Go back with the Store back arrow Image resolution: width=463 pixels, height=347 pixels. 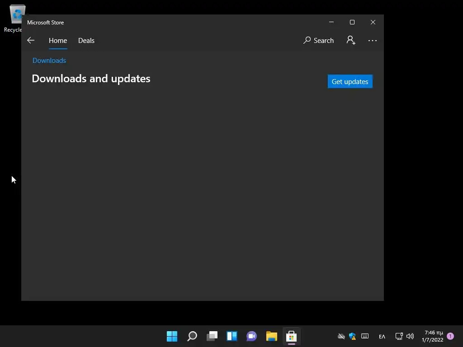click(x=31, y=40)
